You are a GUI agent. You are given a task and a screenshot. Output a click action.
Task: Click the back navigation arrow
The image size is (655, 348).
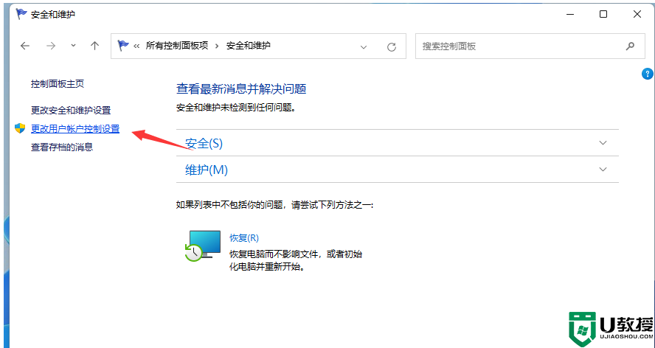[x=25, y=46]
